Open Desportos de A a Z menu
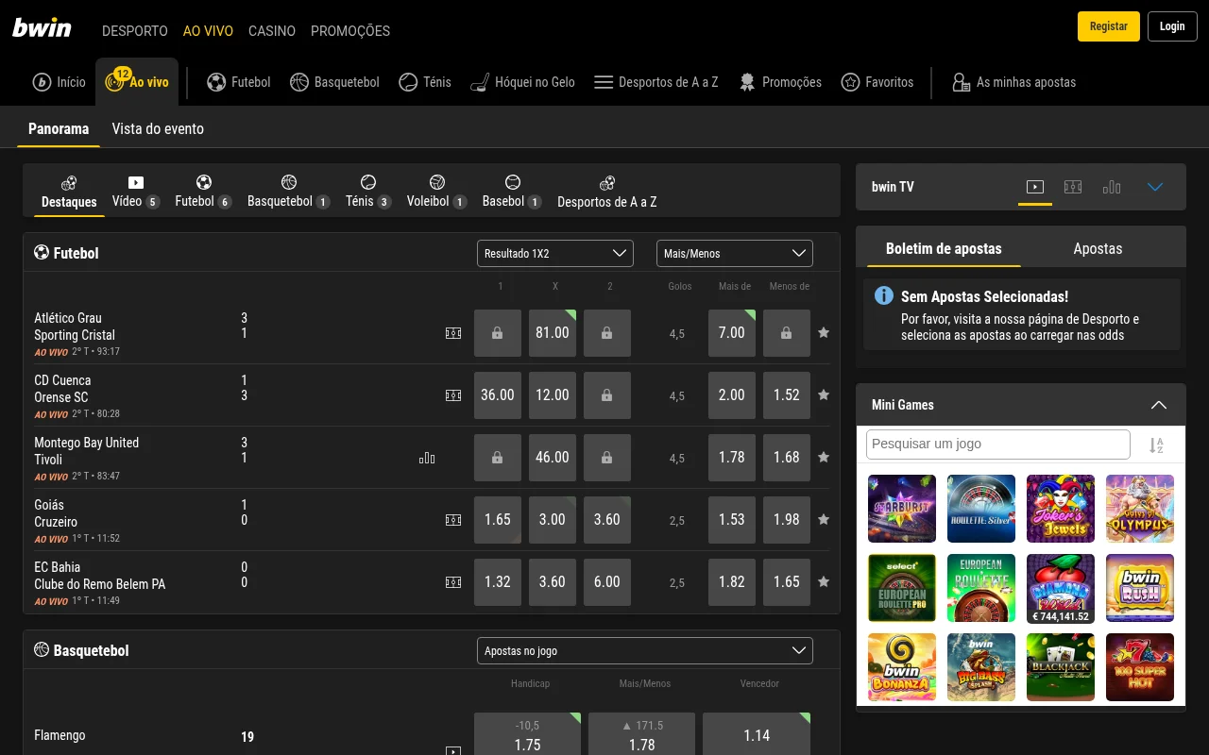 click(656, 82)
